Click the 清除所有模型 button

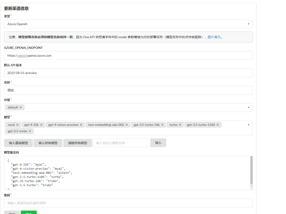[x=78, y=142]
